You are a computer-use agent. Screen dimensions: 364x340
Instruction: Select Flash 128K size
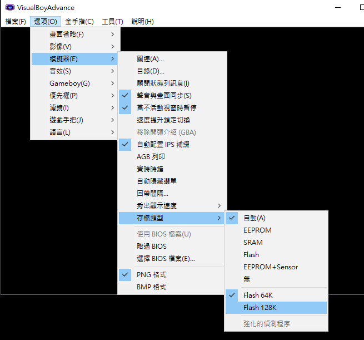pyautogui.click(x=276, y=308)
